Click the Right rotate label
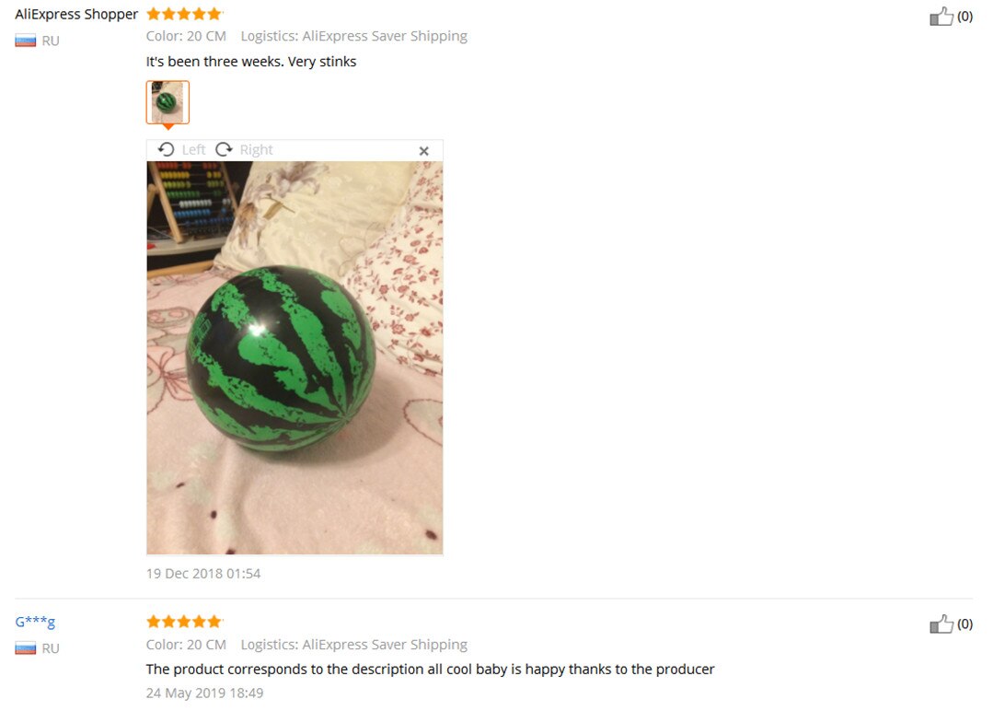This screenshot has height=711, width=1005. tap(257, 149)
